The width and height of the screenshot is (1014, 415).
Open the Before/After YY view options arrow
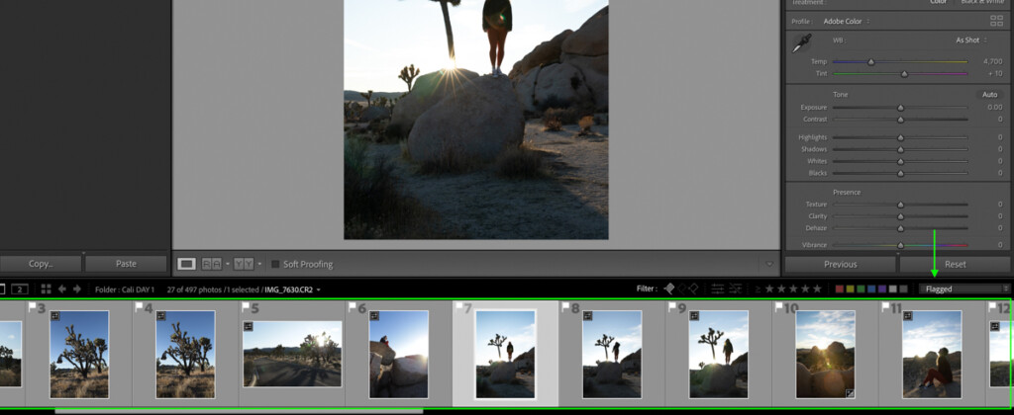pos(259,264)
